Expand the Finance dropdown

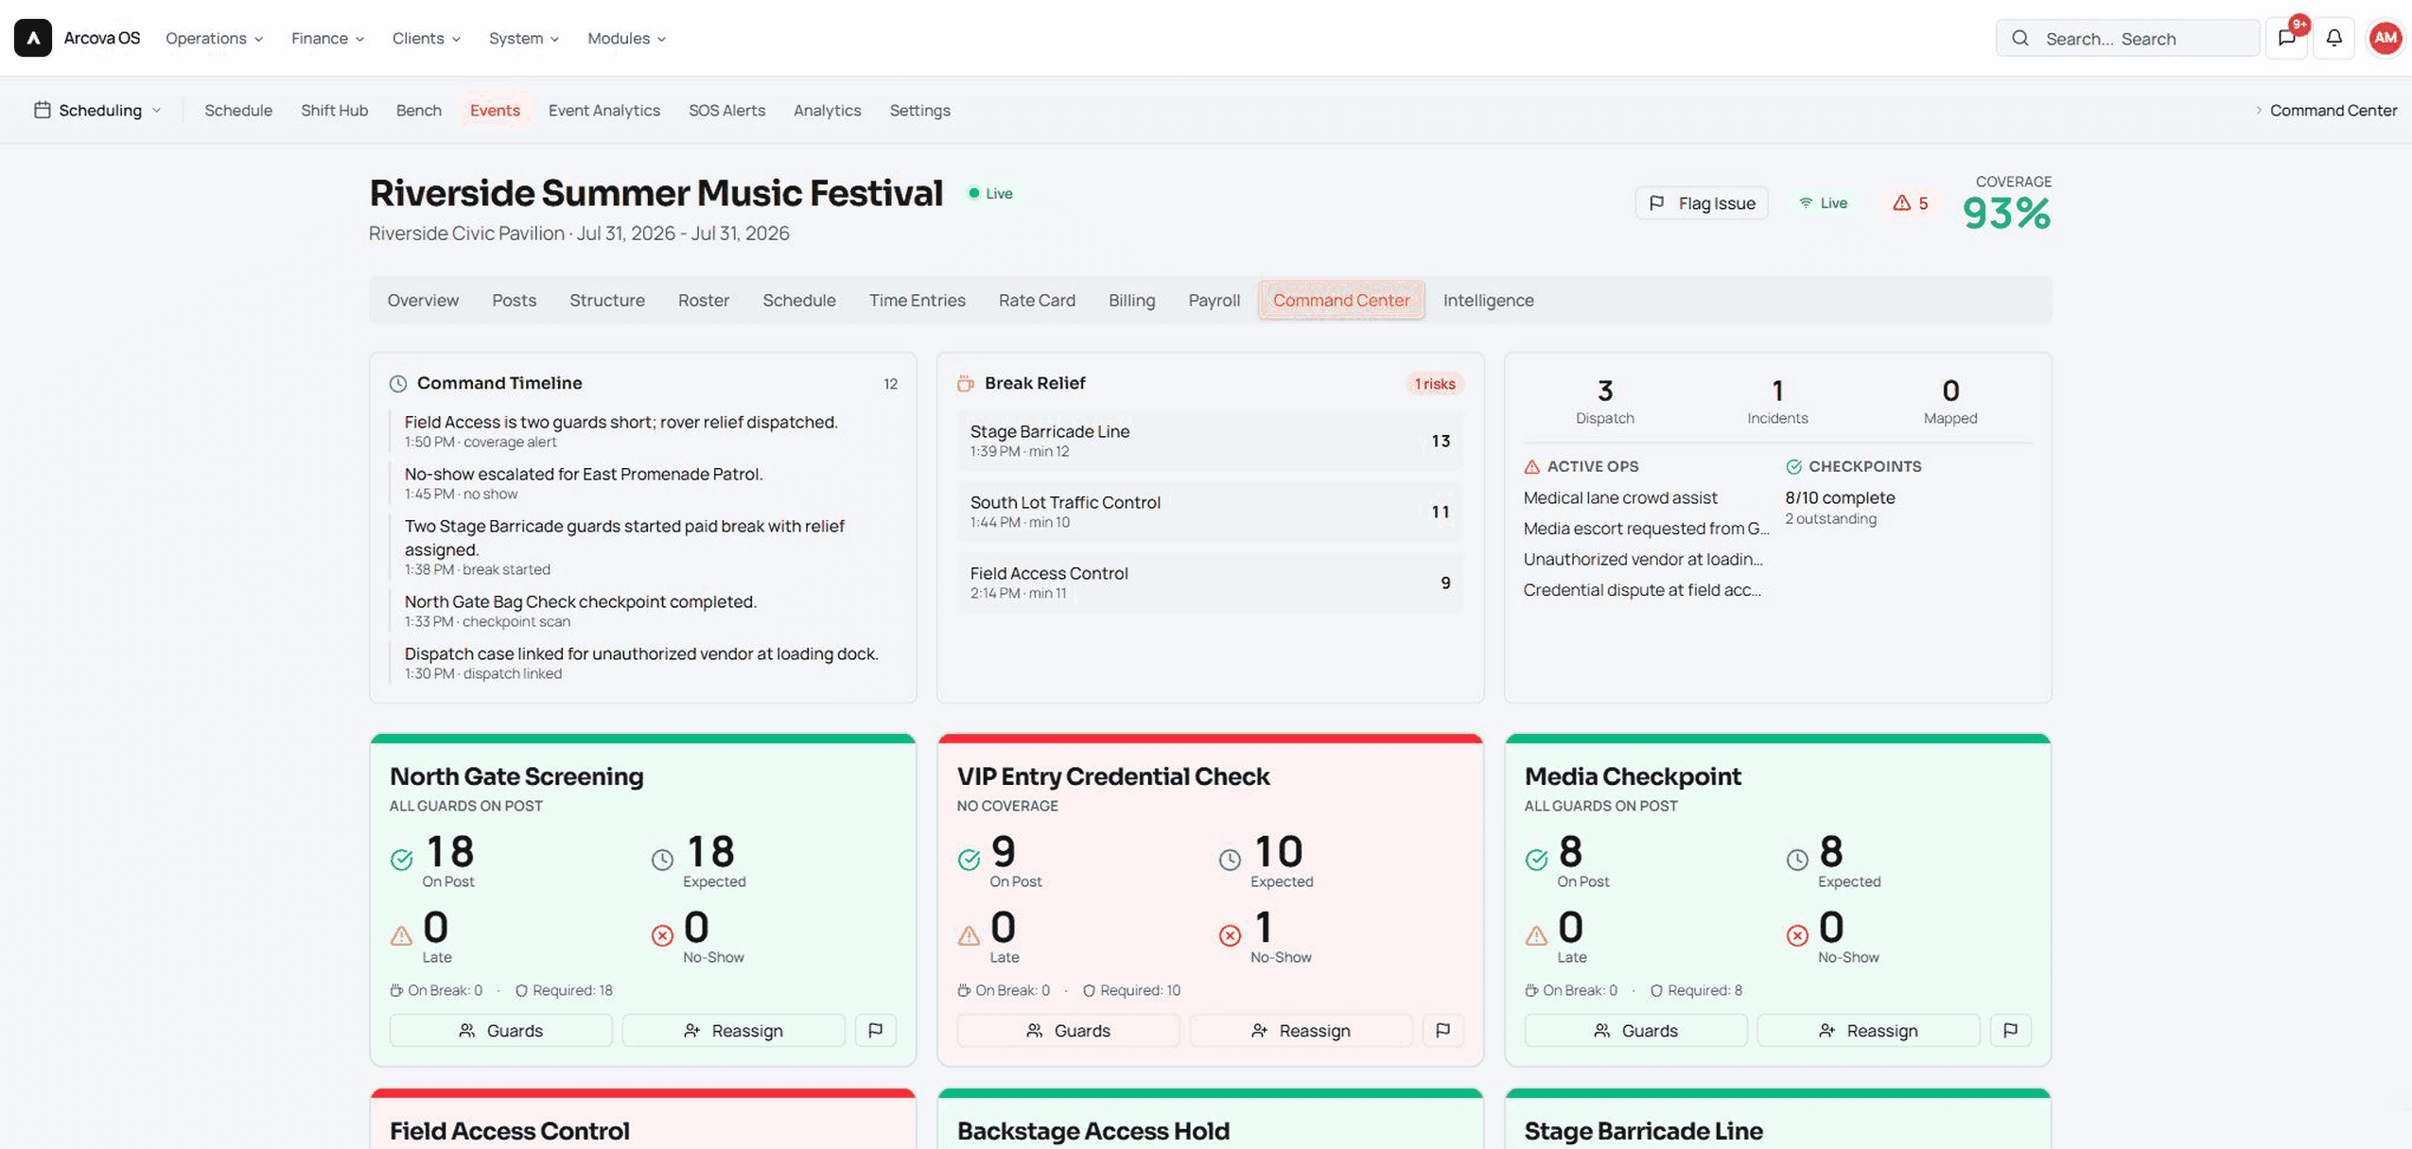(327, 38)
